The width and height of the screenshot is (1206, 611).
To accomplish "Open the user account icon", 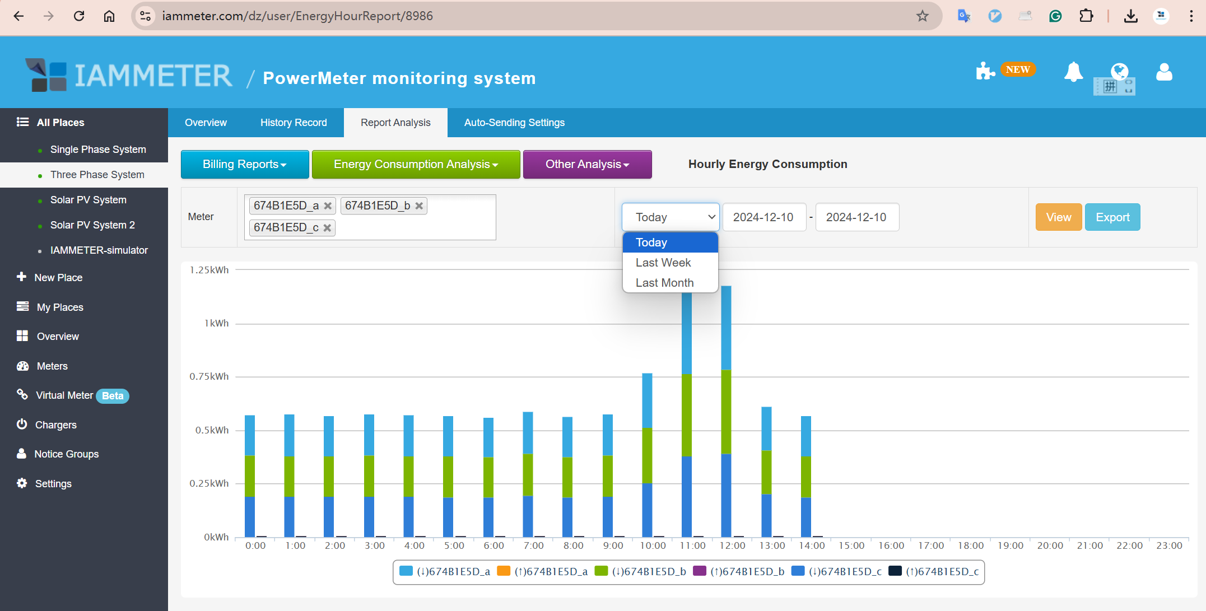I will tap(1164, 72).
